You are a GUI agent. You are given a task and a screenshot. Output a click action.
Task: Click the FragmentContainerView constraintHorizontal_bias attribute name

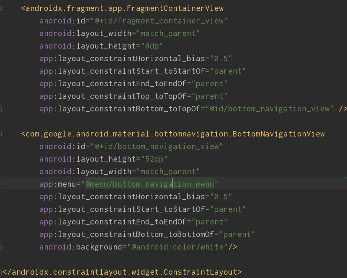point(122,59)
